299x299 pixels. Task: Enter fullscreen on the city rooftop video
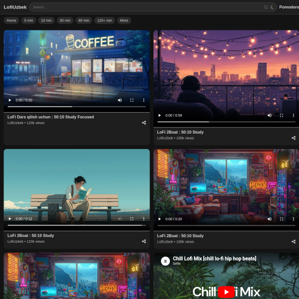click(x=282, y=115)
